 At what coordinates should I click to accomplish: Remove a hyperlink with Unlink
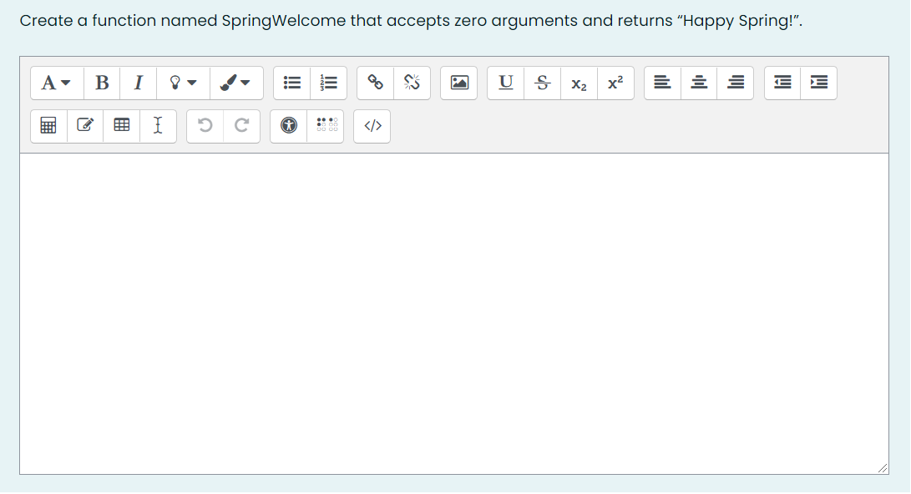click(x=410, y=83)
